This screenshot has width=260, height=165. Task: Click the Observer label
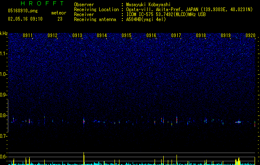[x=84, y=5]
